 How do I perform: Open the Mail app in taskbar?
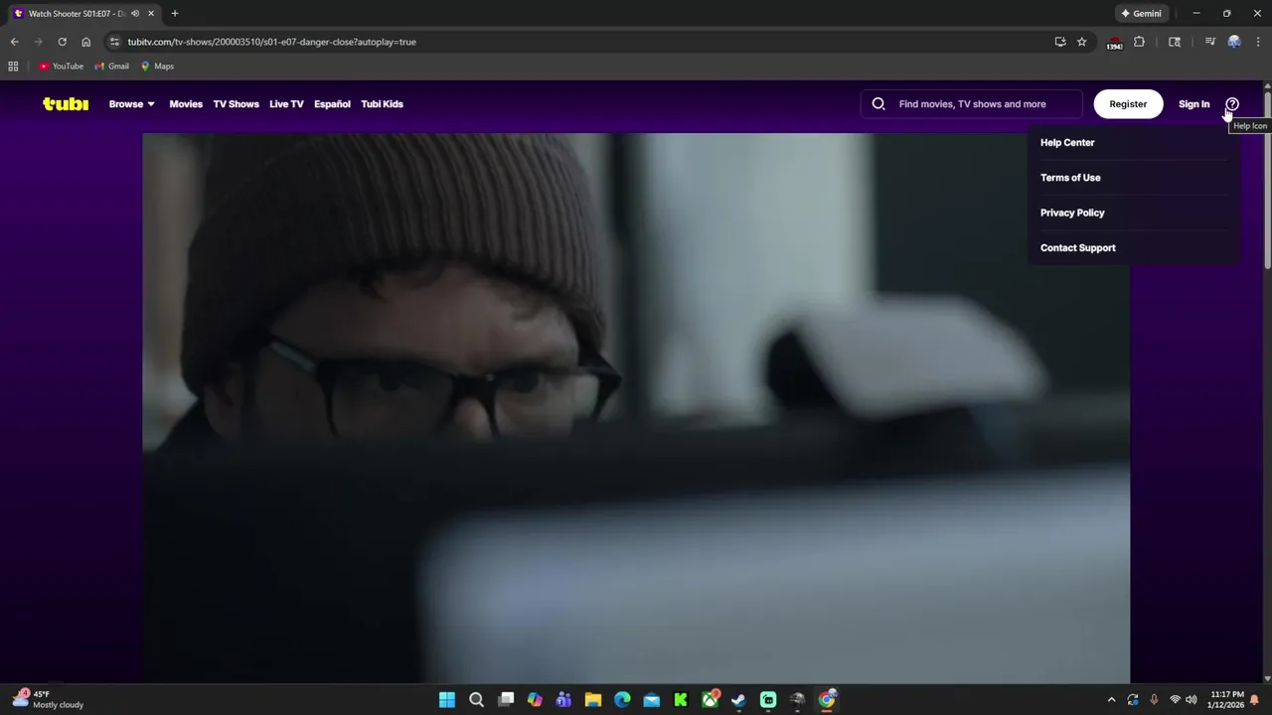652,700
